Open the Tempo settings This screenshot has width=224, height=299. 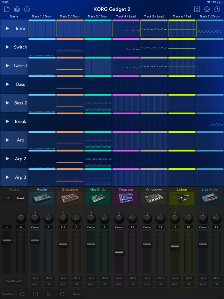coord(77,294)
